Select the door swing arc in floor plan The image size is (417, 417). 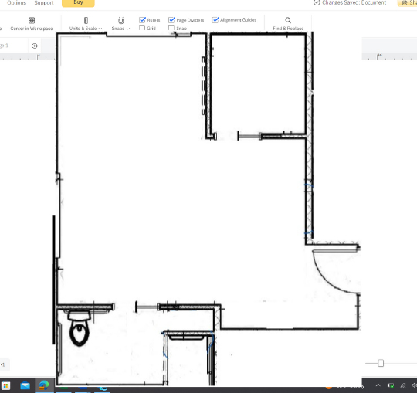pyautogui.click(x=336, y=271)
